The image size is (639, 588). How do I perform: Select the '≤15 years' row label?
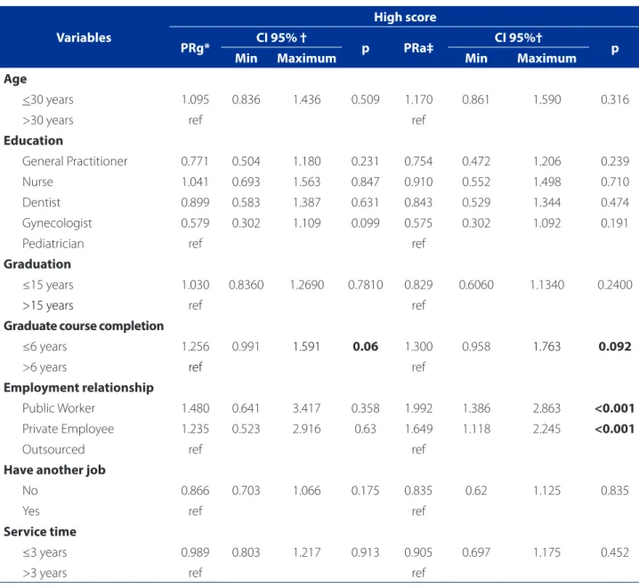[48, 285]
